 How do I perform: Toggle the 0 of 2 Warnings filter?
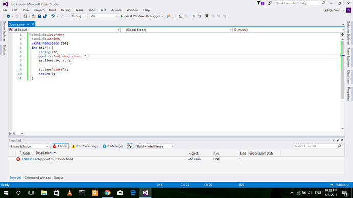pos(84,146)
